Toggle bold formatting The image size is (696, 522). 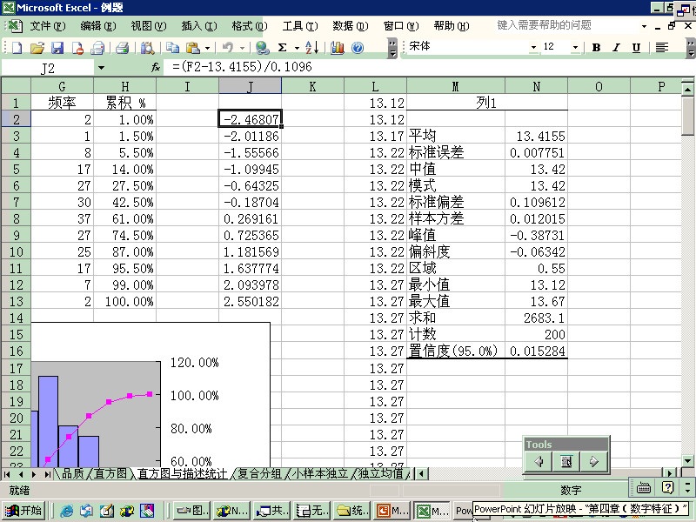[x=596, y=47]
